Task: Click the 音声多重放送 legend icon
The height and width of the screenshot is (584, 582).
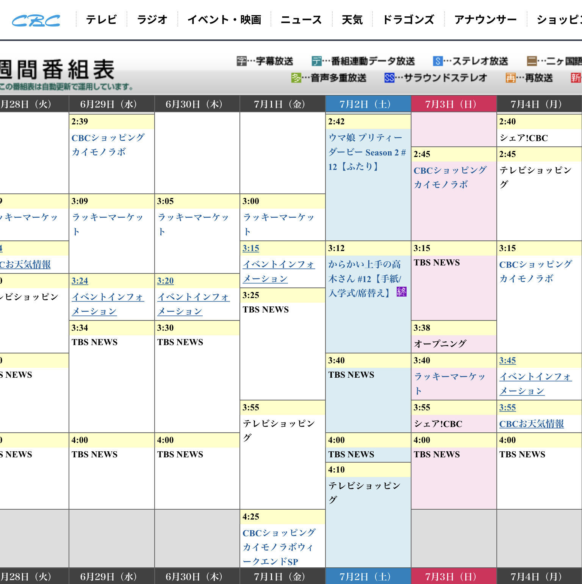Action: 296,78
